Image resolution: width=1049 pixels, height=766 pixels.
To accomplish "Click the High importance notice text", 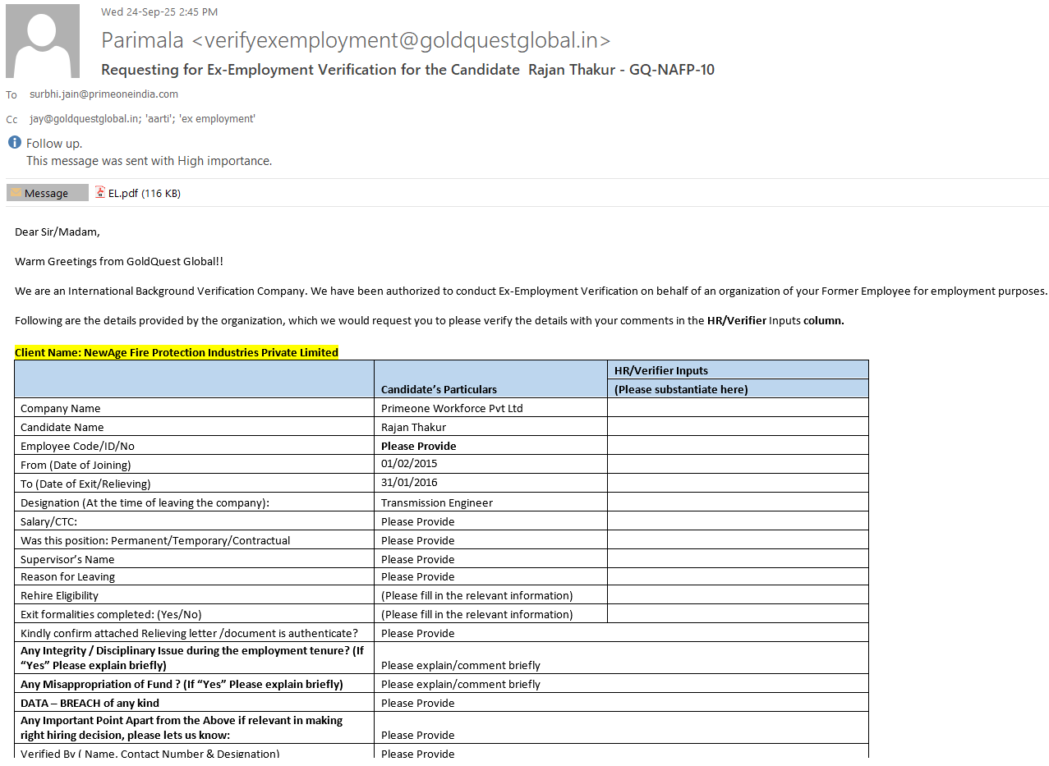I will [x=149, y=161].
